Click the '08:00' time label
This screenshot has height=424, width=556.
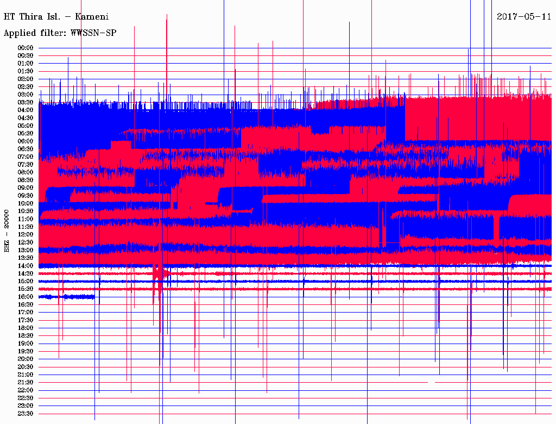point(26,172)
